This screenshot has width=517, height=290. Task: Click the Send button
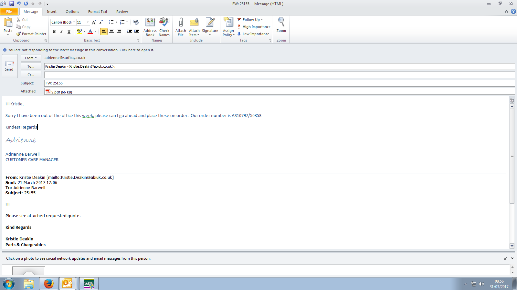[9, 66]
